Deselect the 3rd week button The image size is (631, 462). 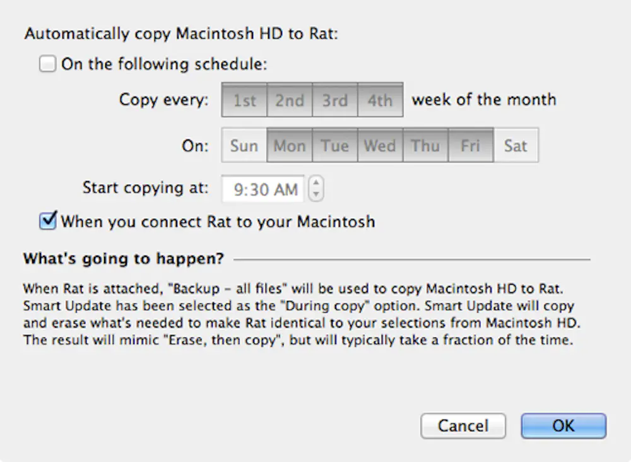[x=335, y=99]
